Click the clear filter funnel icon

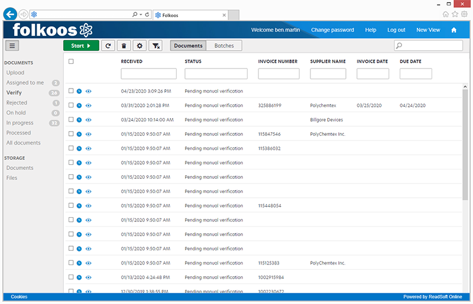tap(155, 45)
